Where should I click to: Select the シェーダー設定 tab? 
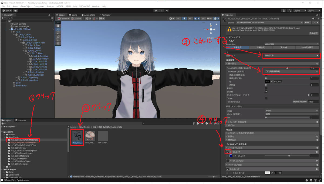(x=308, y=47)
